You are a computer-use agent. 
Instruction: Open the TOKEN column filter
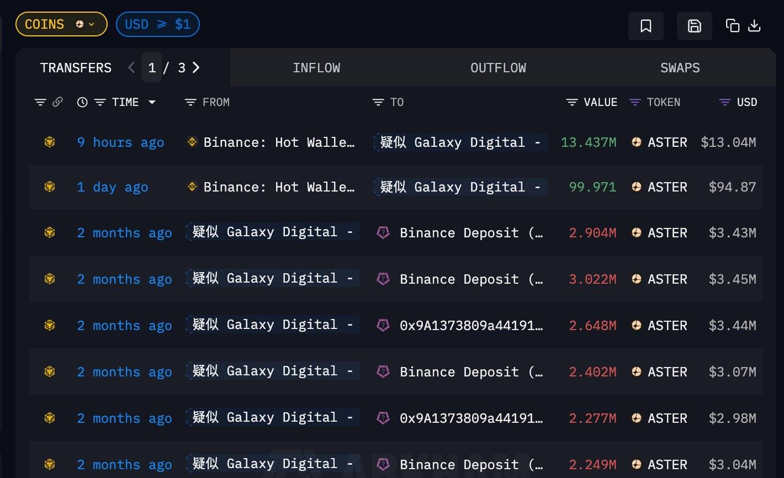tap(635, 102)
